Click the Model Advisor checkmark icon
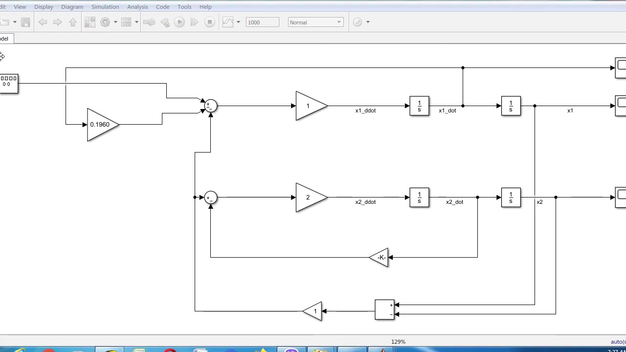Screen dimensions: 626x352 coord(358,22)
